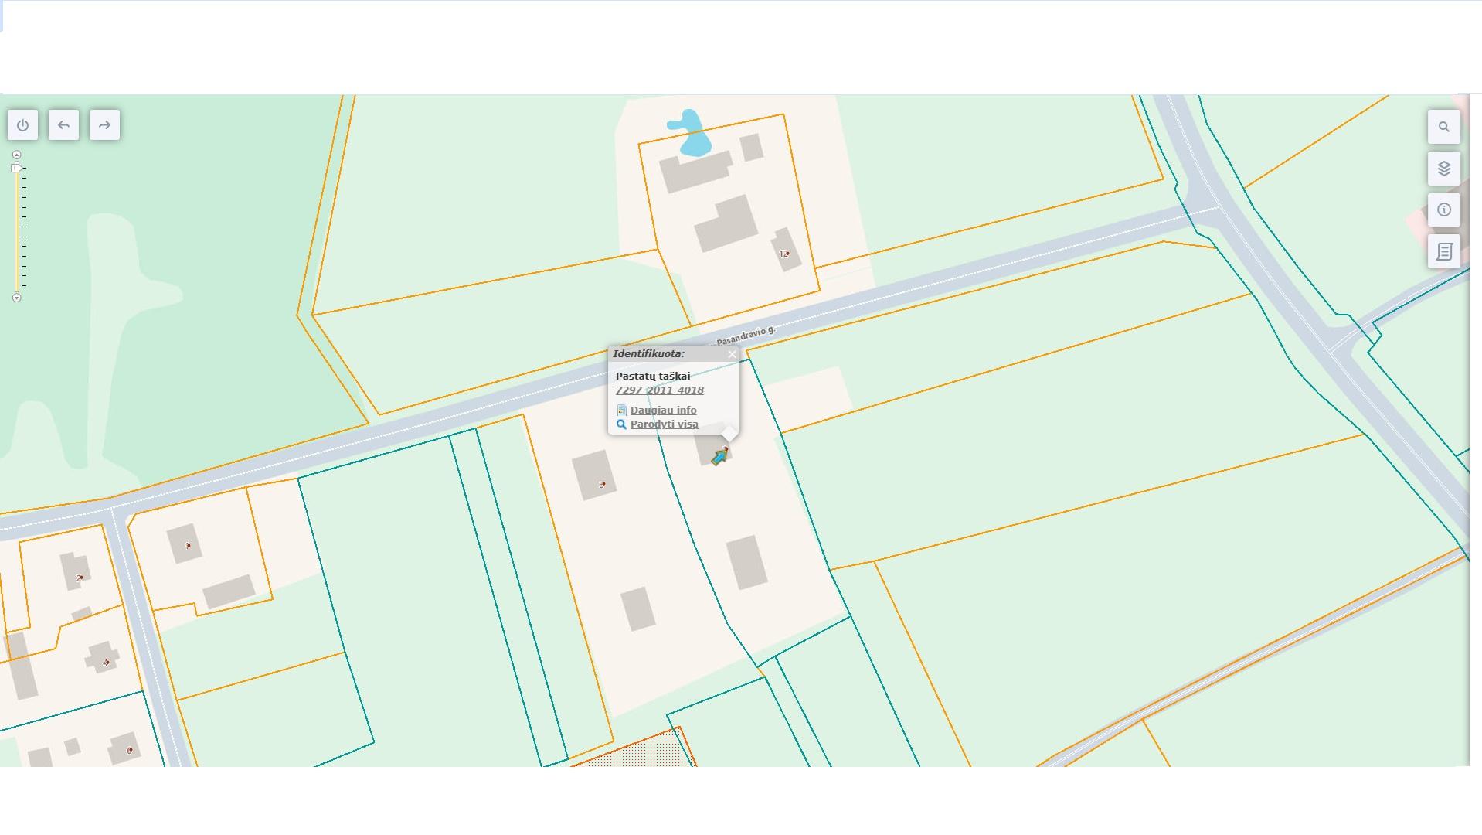Click the zoom slider handle
The width and height of the screenshot is (1482, 835).
click(16, 168)
